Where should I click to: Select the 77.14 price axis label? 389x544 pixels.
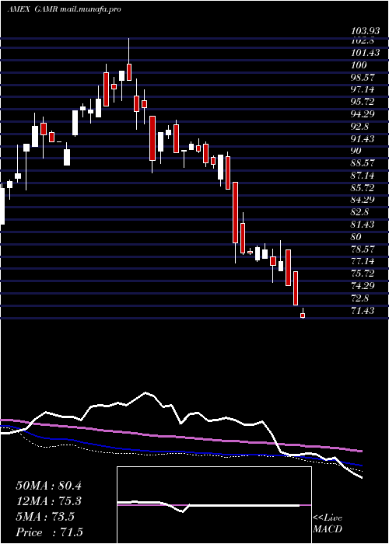click(x=363, y=261)
